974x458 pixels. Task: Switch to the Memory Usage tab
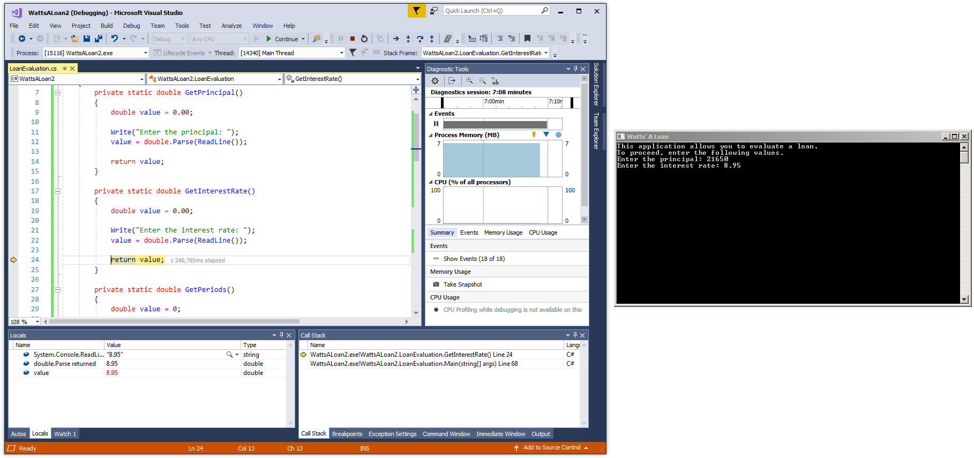(x=503, y=232)
